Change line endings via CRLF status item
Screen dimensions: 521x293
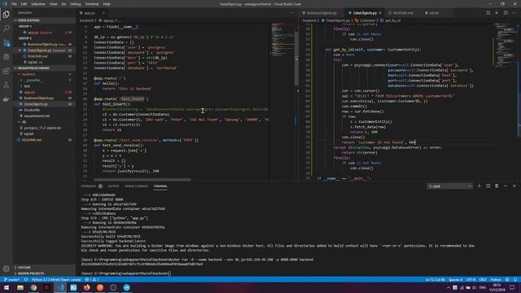483,280
